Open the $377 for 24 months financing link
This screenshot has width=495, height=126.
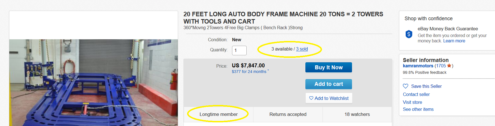point(249,72)
